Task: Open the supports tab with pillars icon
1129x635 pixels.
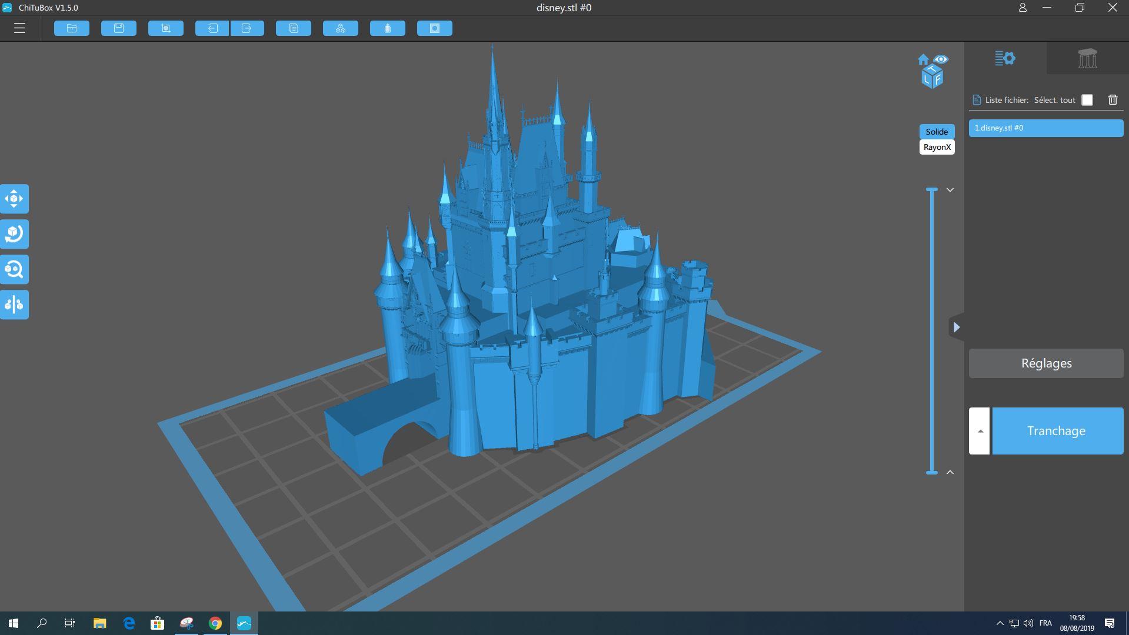Action: point(1088,58)
